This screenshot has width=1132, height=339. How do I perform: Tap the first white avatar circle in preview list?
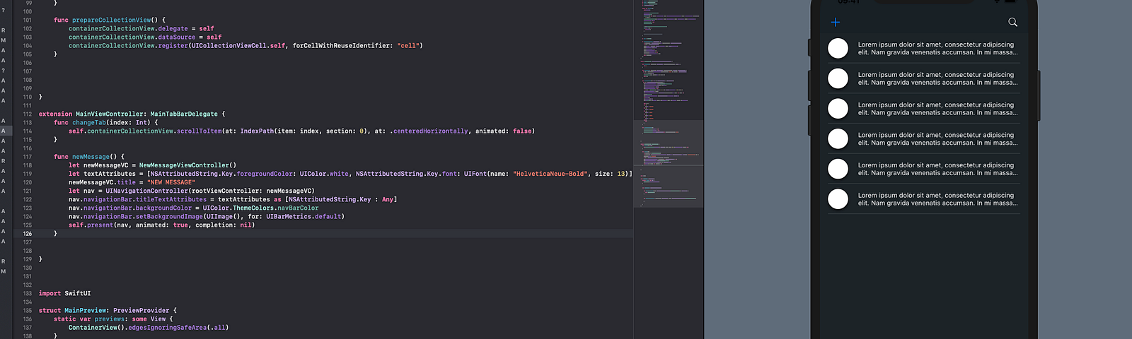click(x=838, y=48)
